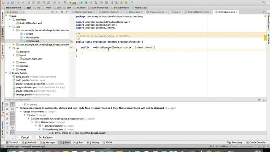The image size is (270, 152).
Task: Close Find panel with red X icon
Action: [7, 114]
